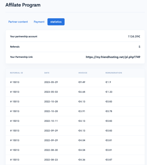This screenshot has width=147, height=165.
Task: Click the DATE column header
Action: click(x=47, y=73)
